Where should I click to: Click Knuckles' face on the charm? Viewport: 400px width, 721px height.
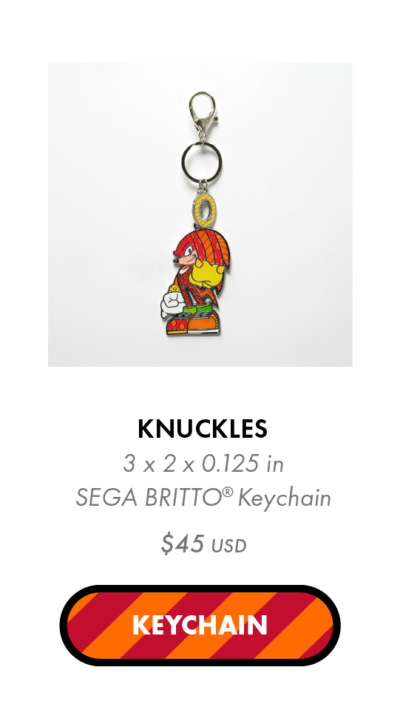(188, 254)
